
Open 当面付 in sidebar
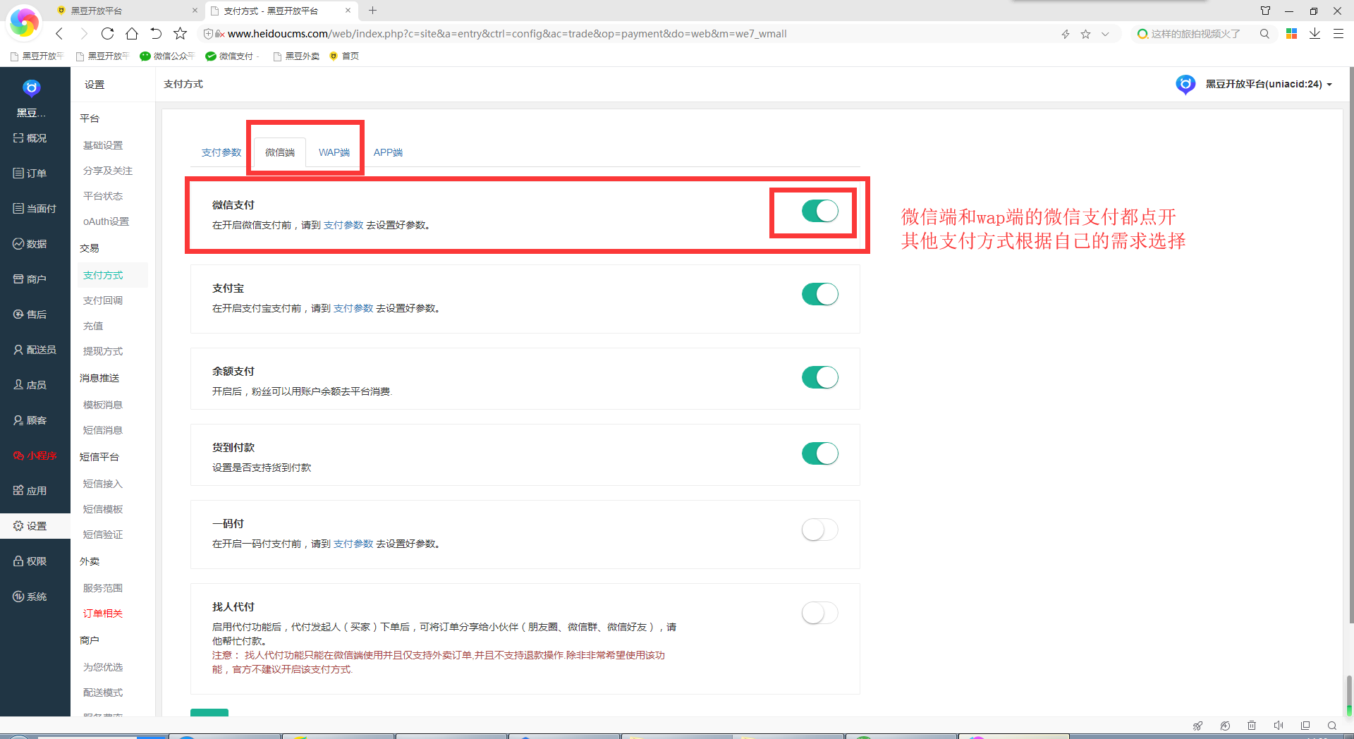click(35, 209)
